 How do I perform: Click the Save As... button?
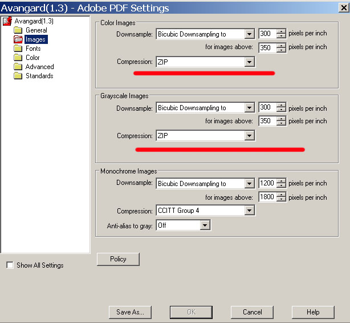(x=130, y=312)
